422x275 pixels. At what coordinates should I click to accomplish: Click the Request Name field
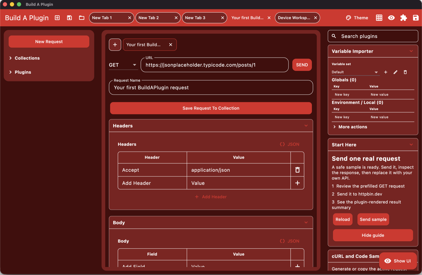tap(211, 88)
